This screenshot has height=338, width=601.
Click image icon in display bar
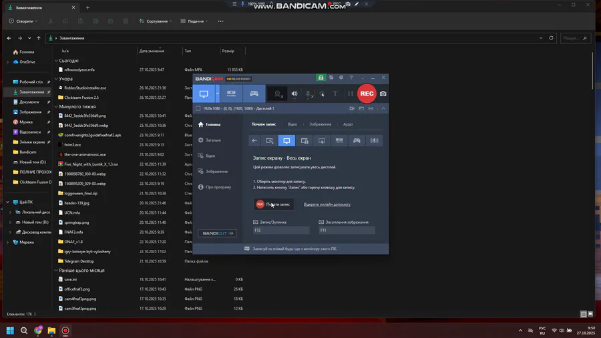click(x=361, y=108)
